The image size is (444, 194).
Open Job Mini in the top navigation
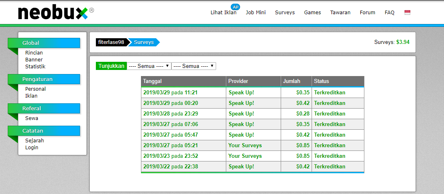(256, 13)
